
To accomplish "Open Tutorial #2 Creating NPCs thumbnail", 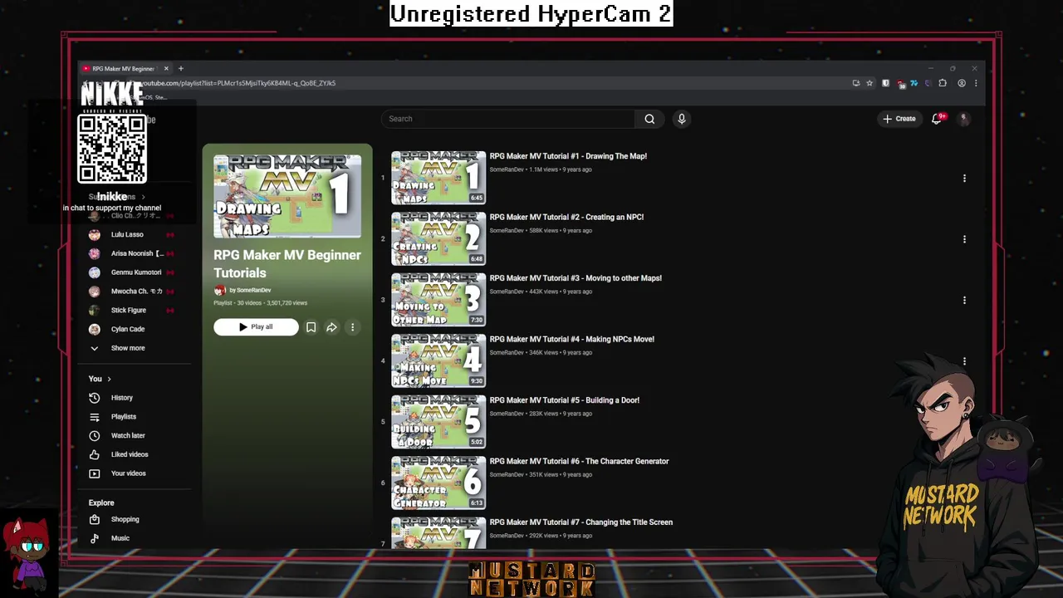I will (x=438, y=239).
